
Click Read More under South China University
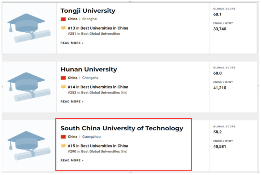(x=72, y=160)
